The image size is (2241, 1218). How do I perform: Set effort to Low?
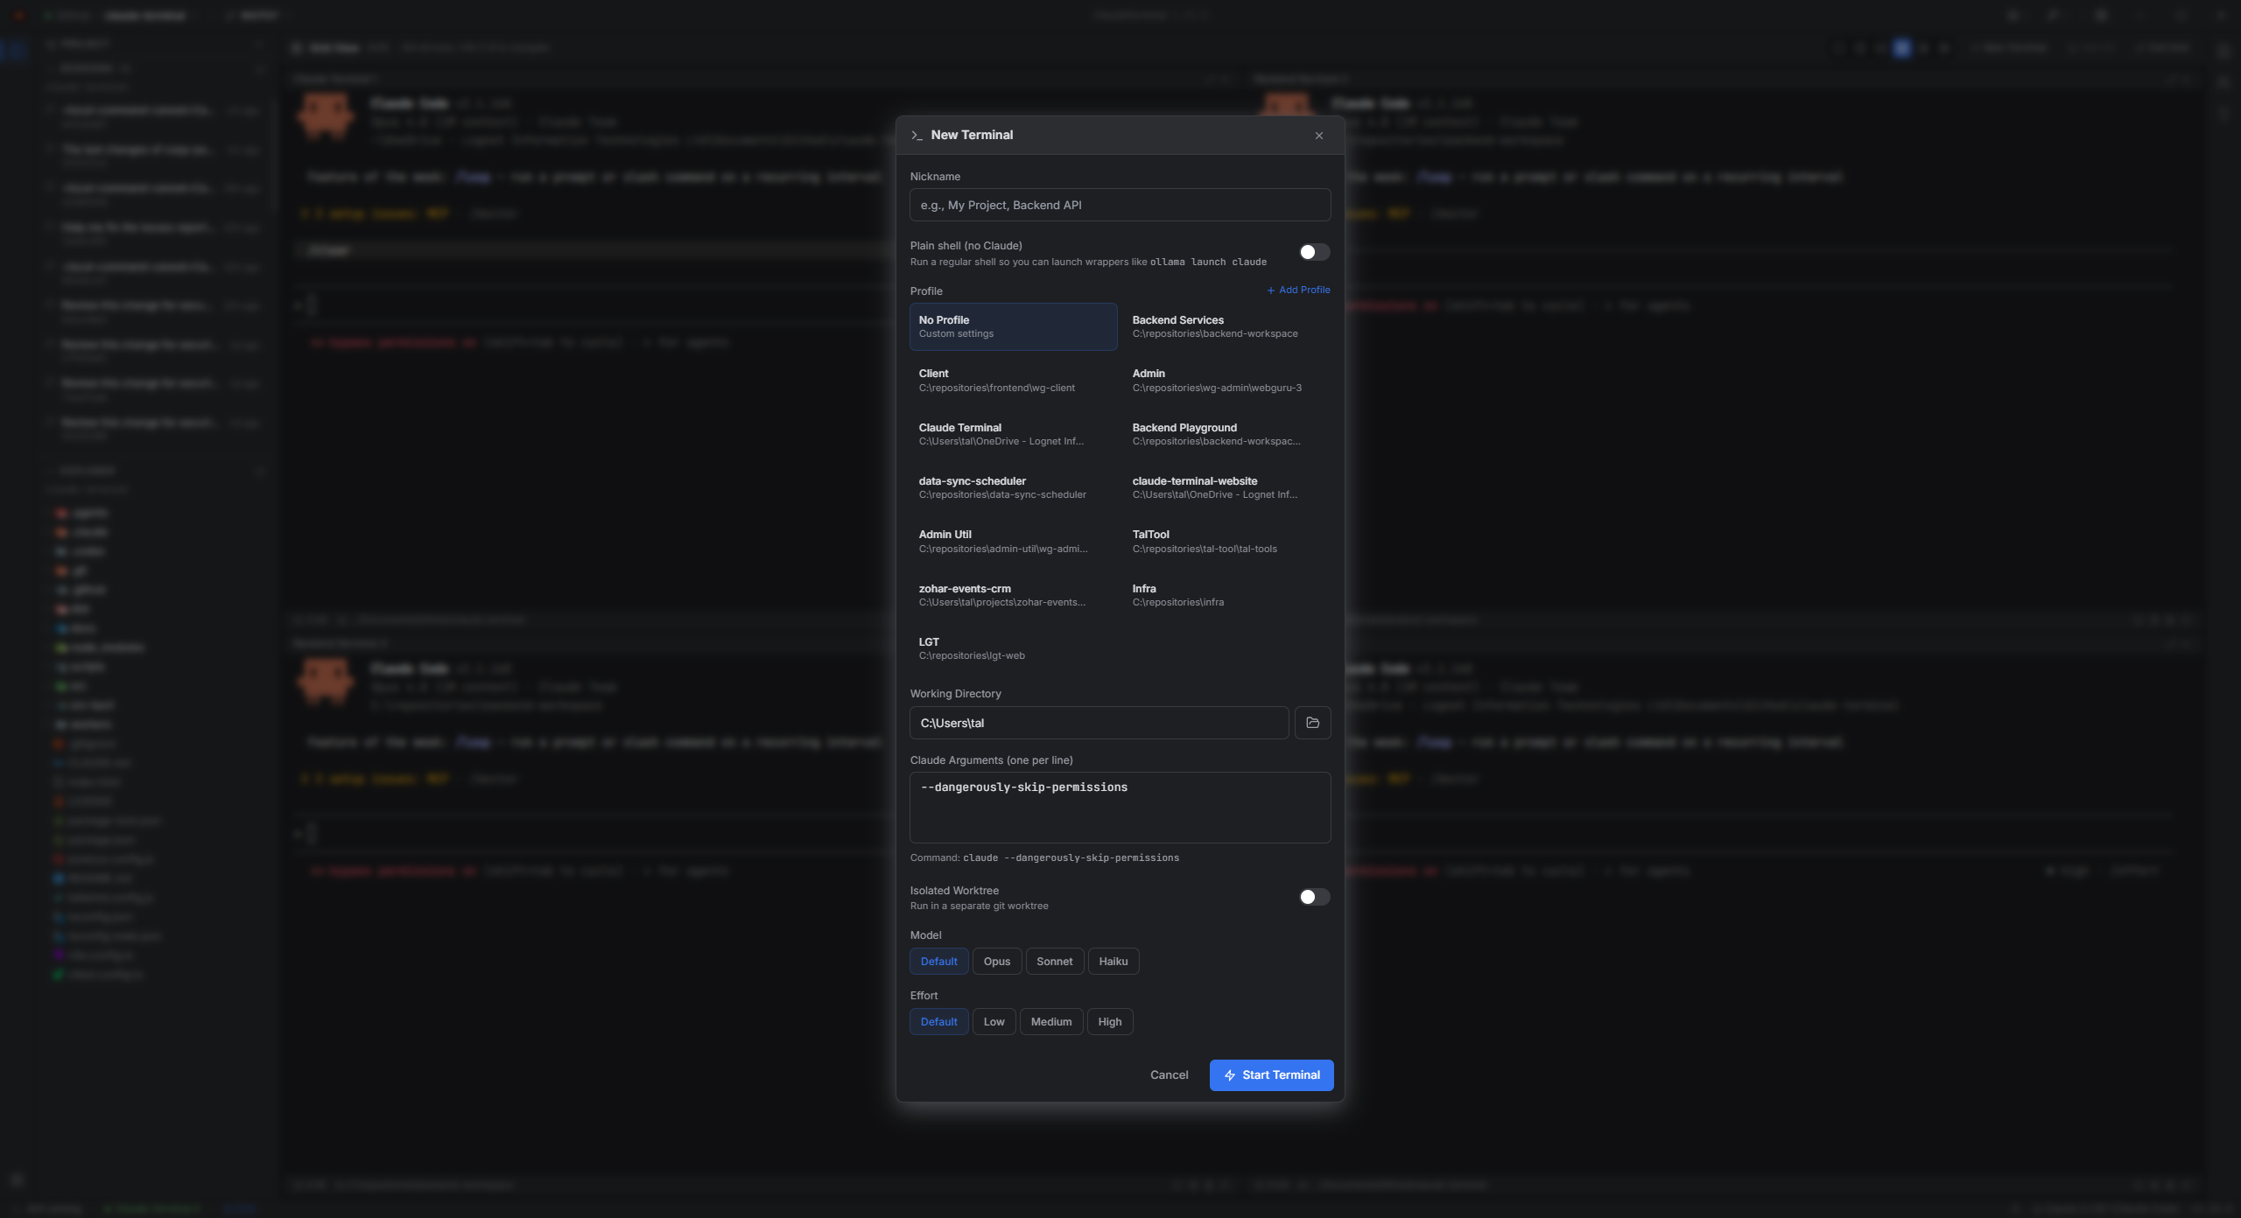994,1021
